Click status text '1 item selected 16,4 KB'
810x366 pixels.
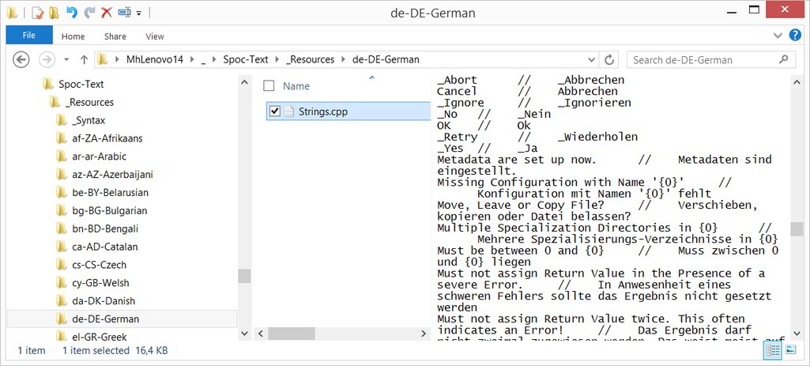115,350
